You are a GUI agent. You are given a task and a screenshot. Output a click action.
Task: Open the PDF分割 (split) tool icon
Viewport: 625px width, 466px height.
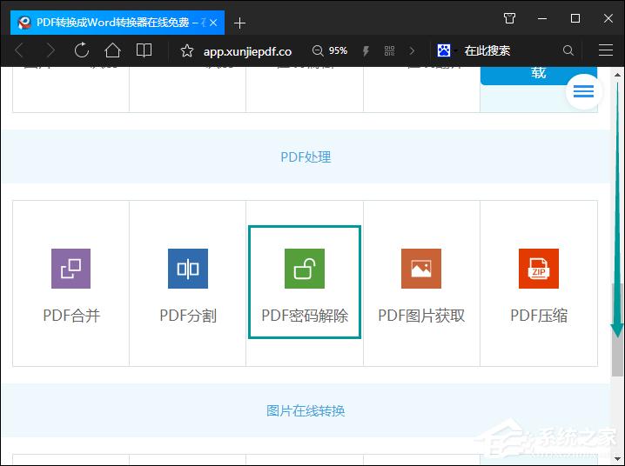188,269
